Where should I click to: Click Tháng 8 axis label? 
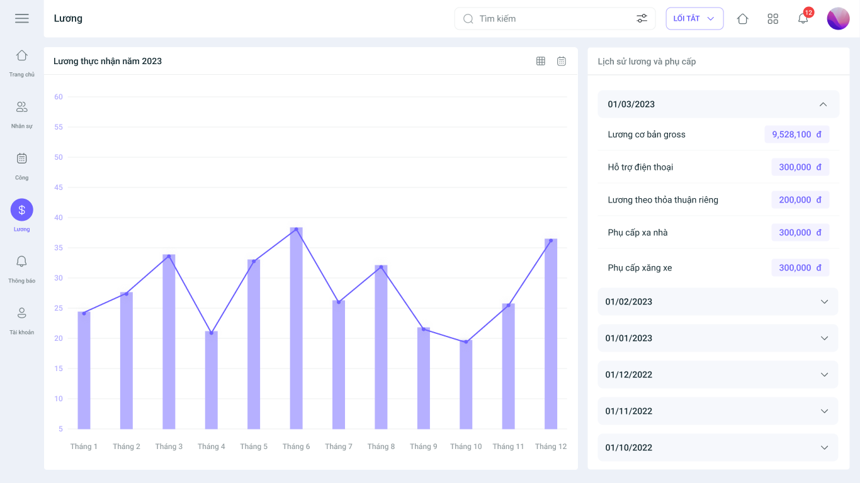click(x=382, y=447)
